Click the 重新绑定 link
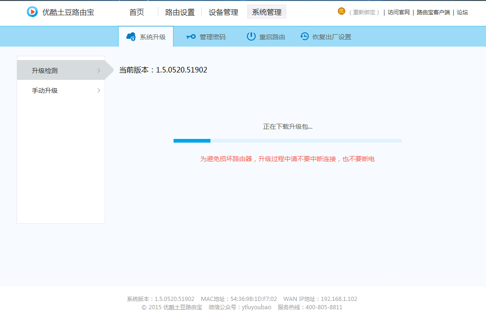The width and height of the screenshot is (486, 330). click(x=364, y=12)
